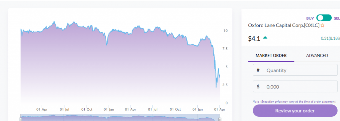
Task: Grab the right handle of chart range navigator
Action: 220,119
